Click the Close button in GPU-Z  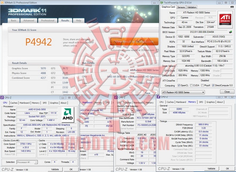(227, 92)
